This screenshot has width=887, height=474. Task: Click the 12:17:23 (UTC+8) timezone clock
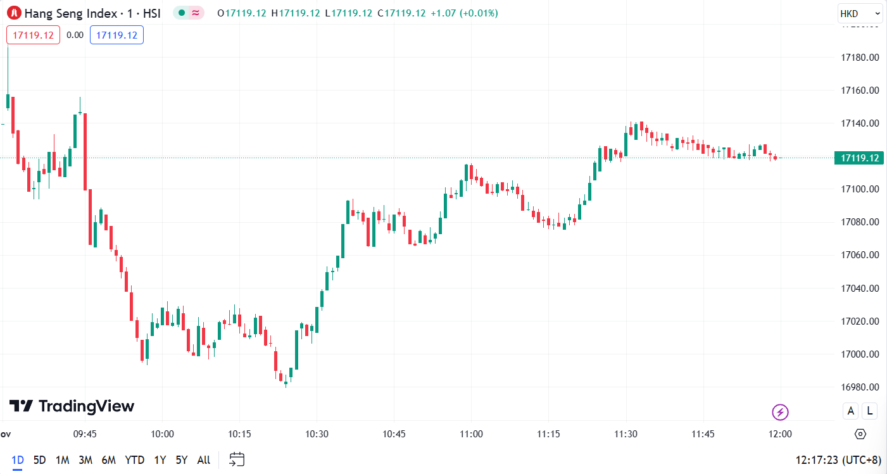pyautogui.click(x=838, y=460)
